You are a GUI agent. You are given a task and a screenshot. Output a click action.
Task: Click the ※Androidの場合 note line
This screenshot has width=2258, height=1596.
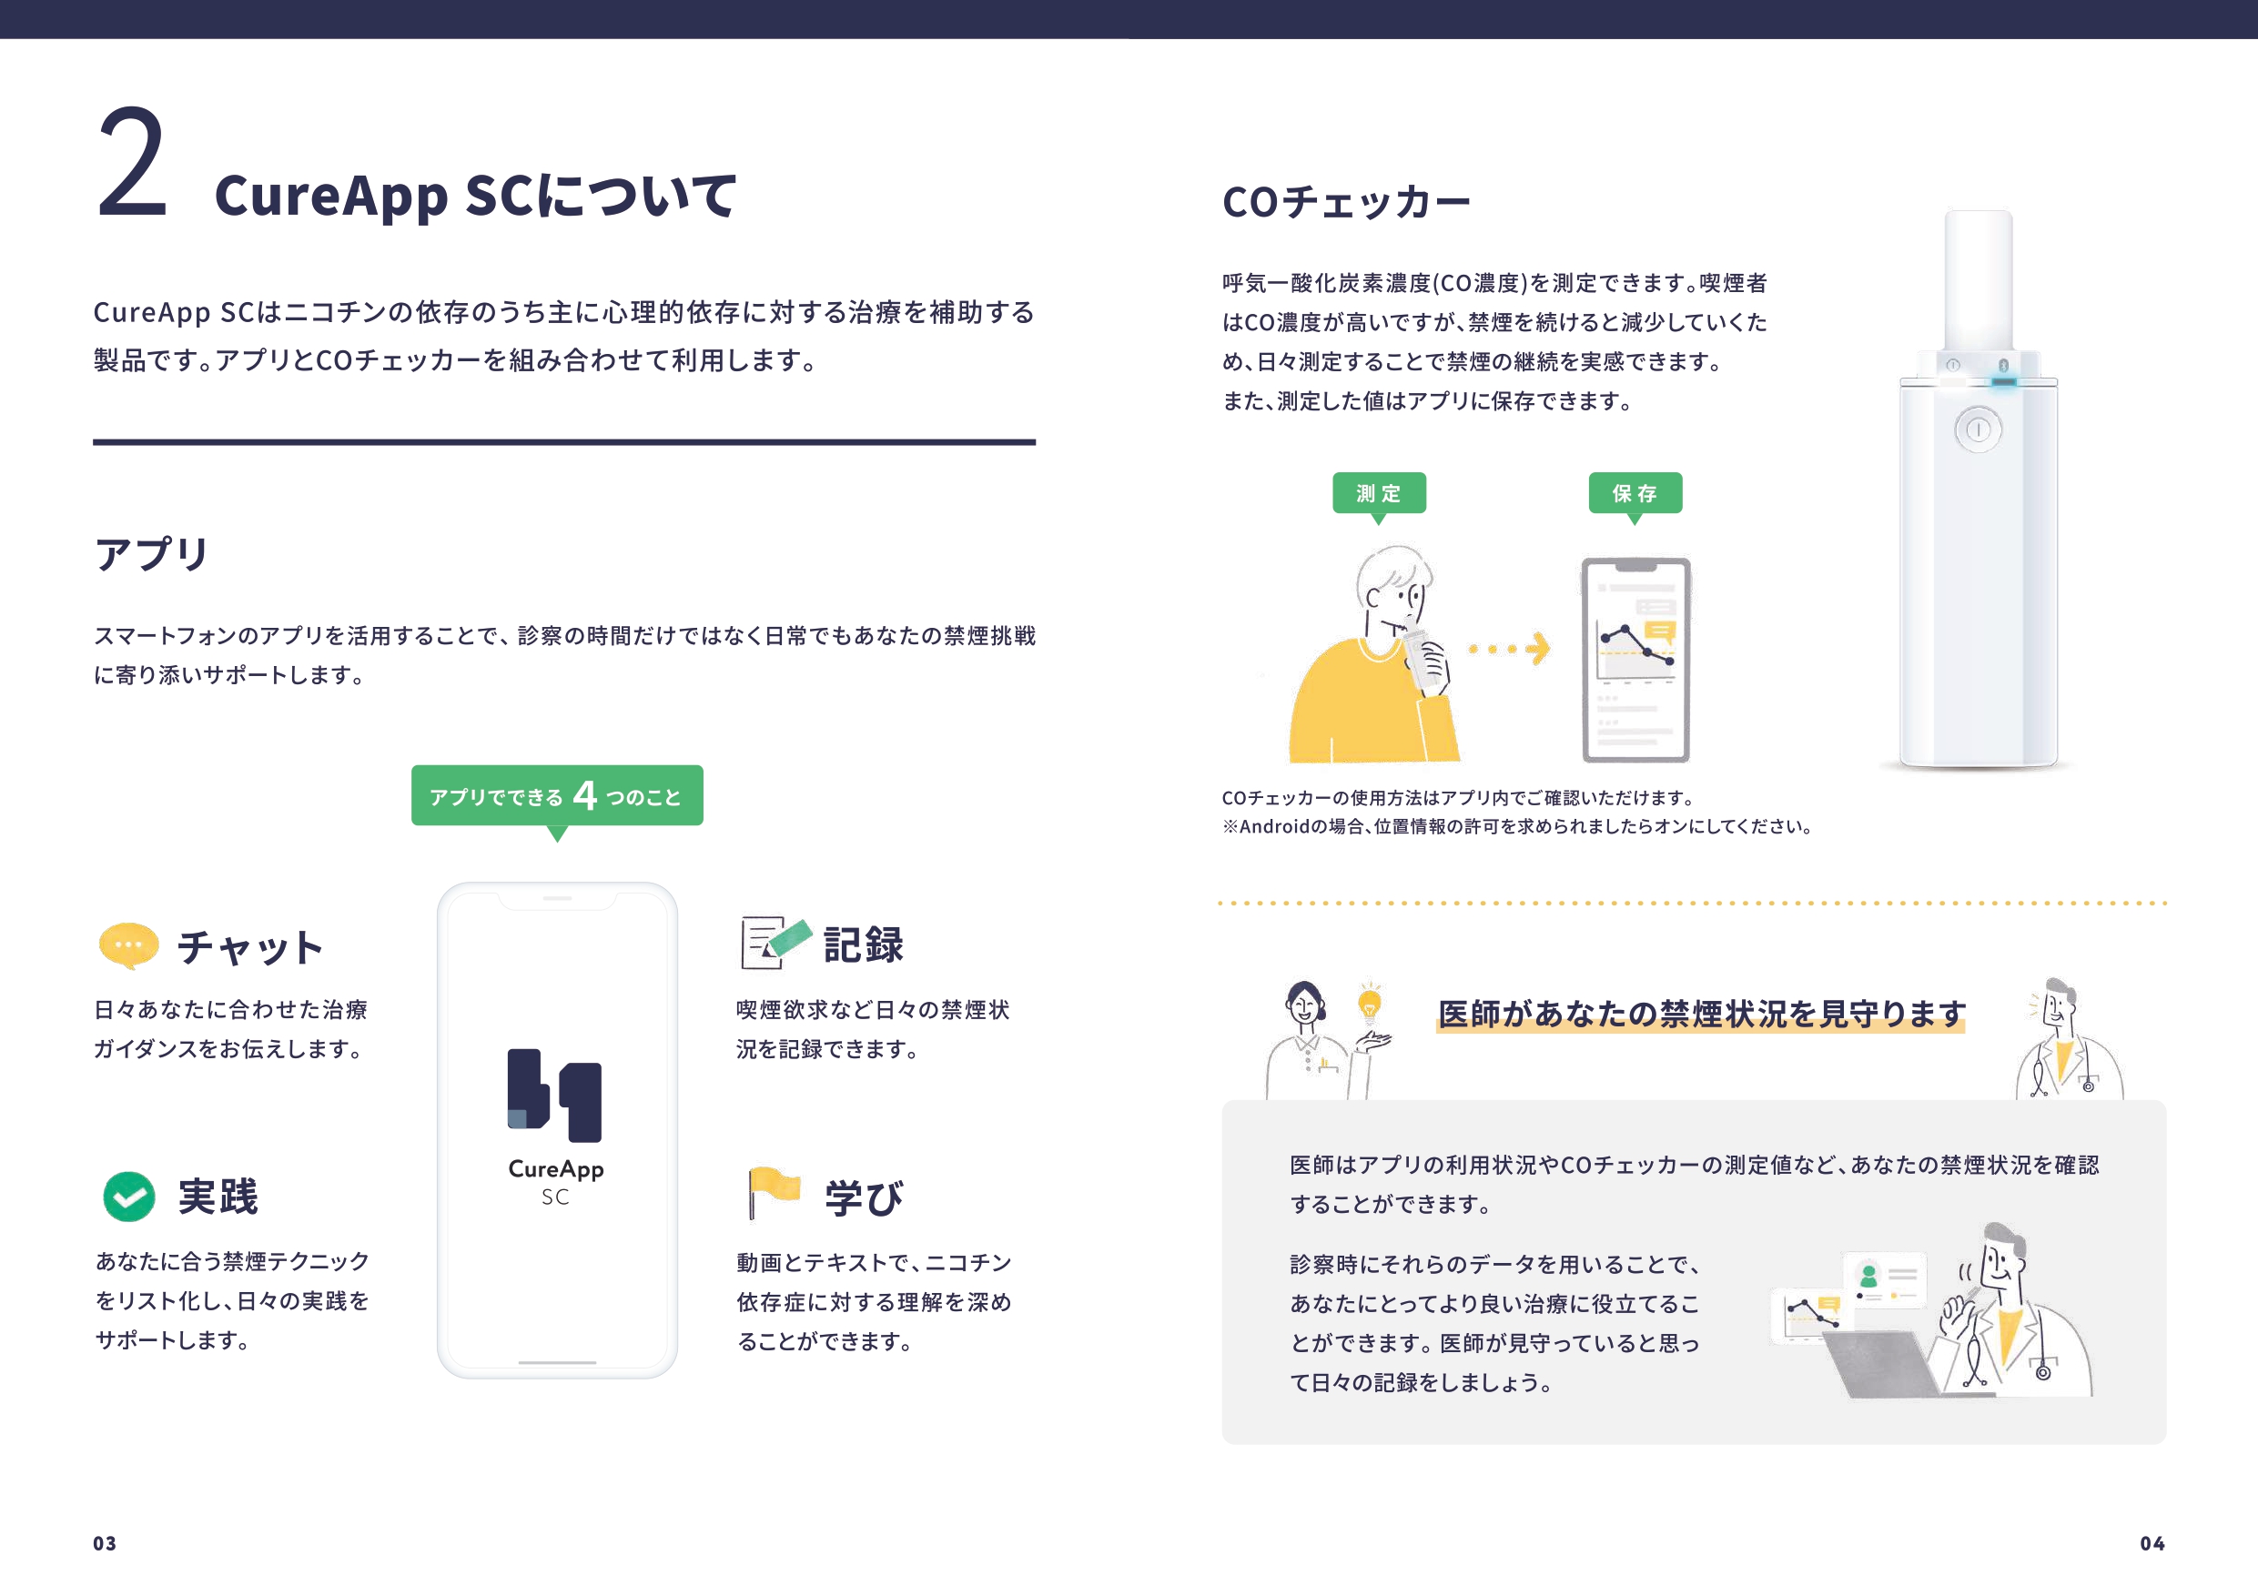coord(1517,826)
